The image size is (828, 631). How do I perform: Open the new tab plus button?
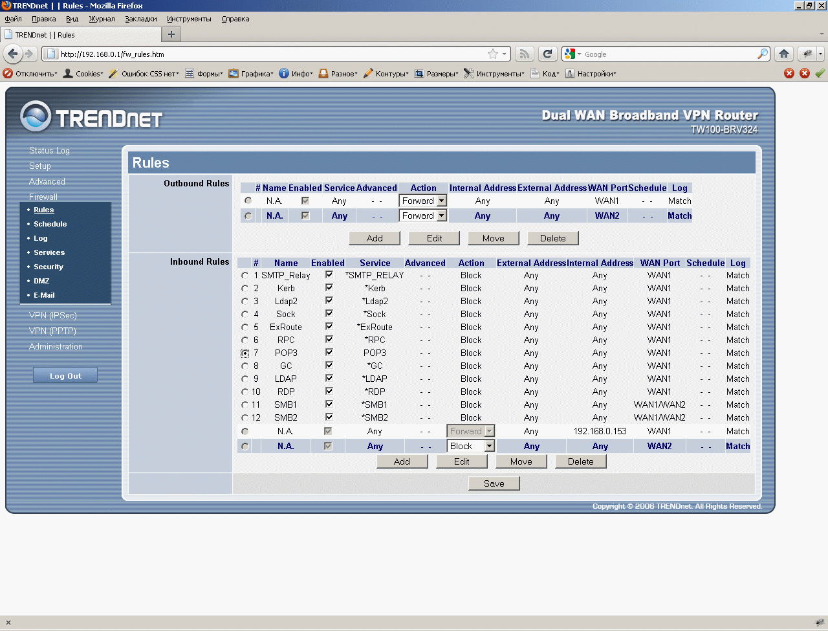(x=171, y=34)
